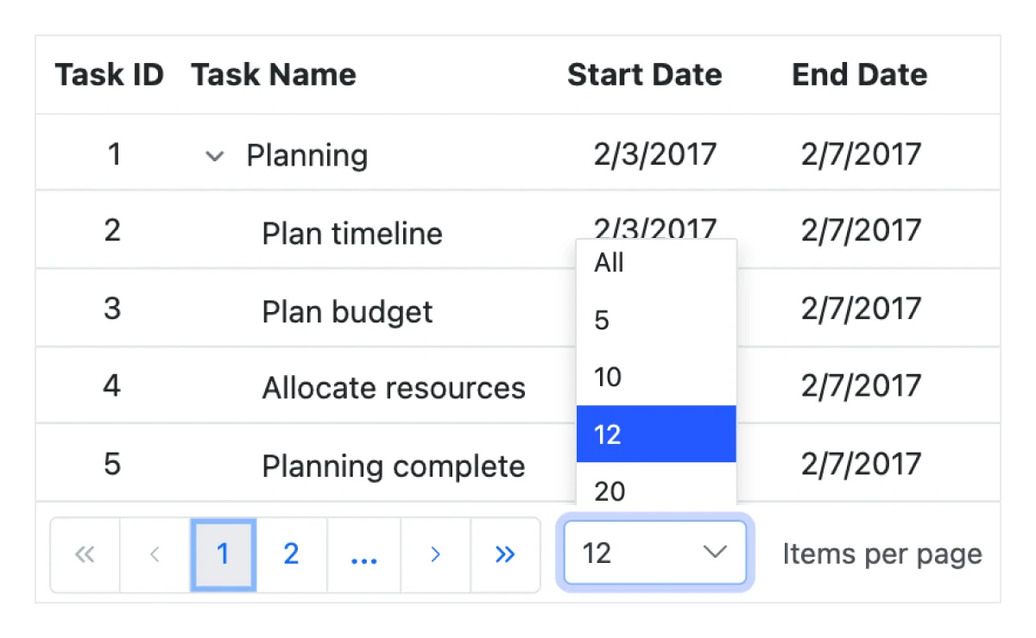Click the ellipsis more pages button

363,554
